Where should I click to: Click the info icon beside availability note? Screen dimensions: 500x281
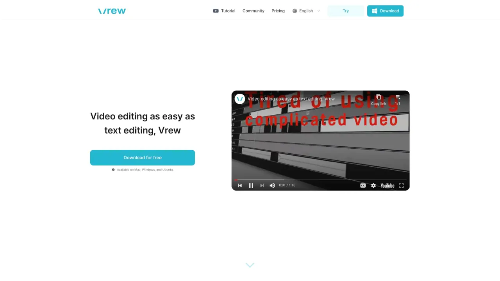coord(113,170)
